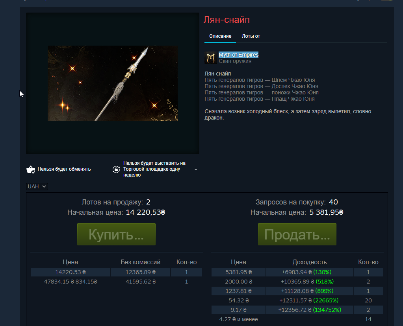The height and width of the screenshot is (326, 403).
Task: Click the quantity 20 cell
Action: (x=368, y=300)
